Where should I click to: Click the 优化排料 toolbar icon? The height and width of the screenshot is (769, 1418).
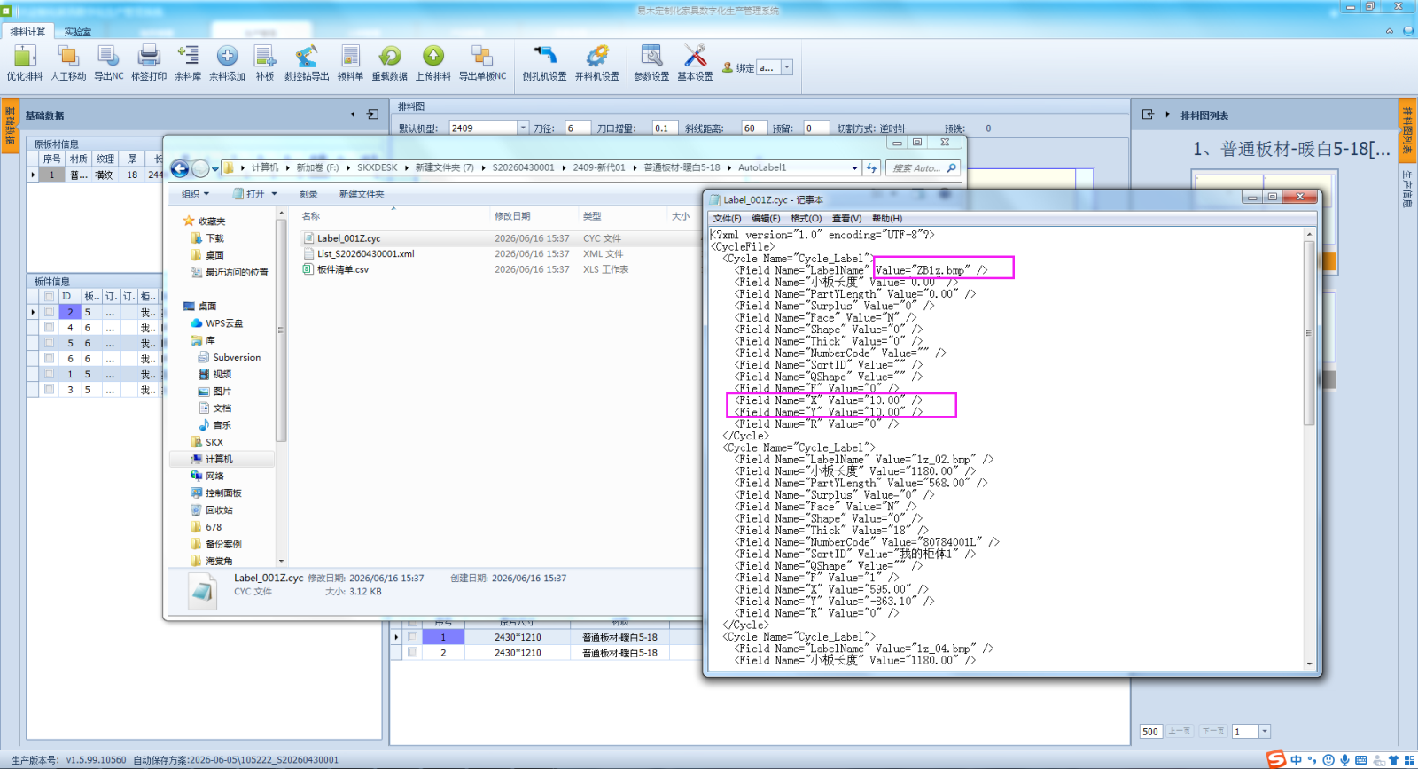pos(25,63)
